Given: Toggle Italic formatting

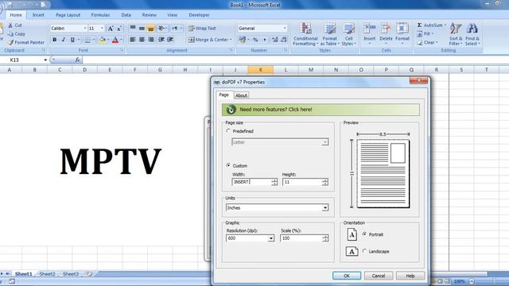Looking at the screenshot, I should point(64,40).
